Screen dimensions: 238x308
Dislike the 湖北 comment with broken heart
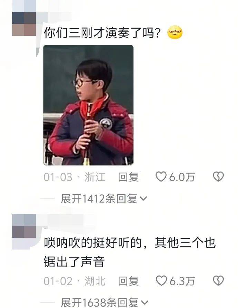point(218,280)
